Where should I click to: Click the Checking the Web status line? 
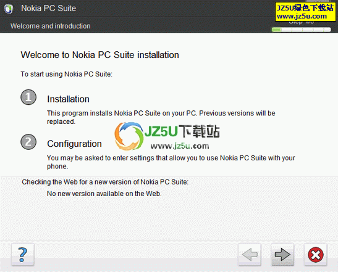105,182
